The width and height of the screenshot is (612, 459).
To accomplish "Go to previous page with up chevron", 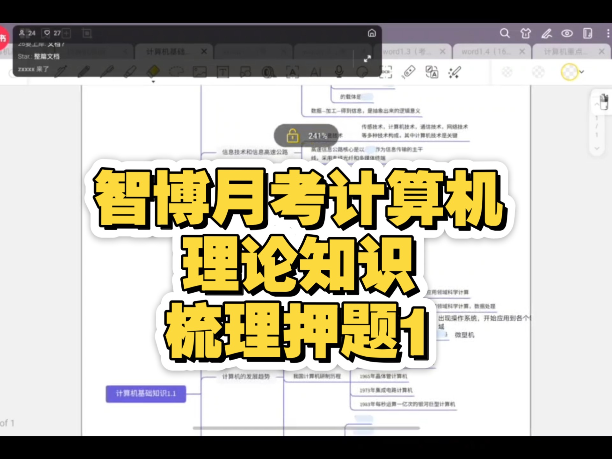I will click(x=597, y=105).
